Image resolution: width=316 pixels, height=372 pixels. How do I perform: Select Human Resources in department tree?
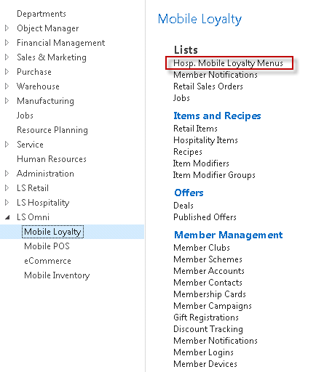click(52, 159)
